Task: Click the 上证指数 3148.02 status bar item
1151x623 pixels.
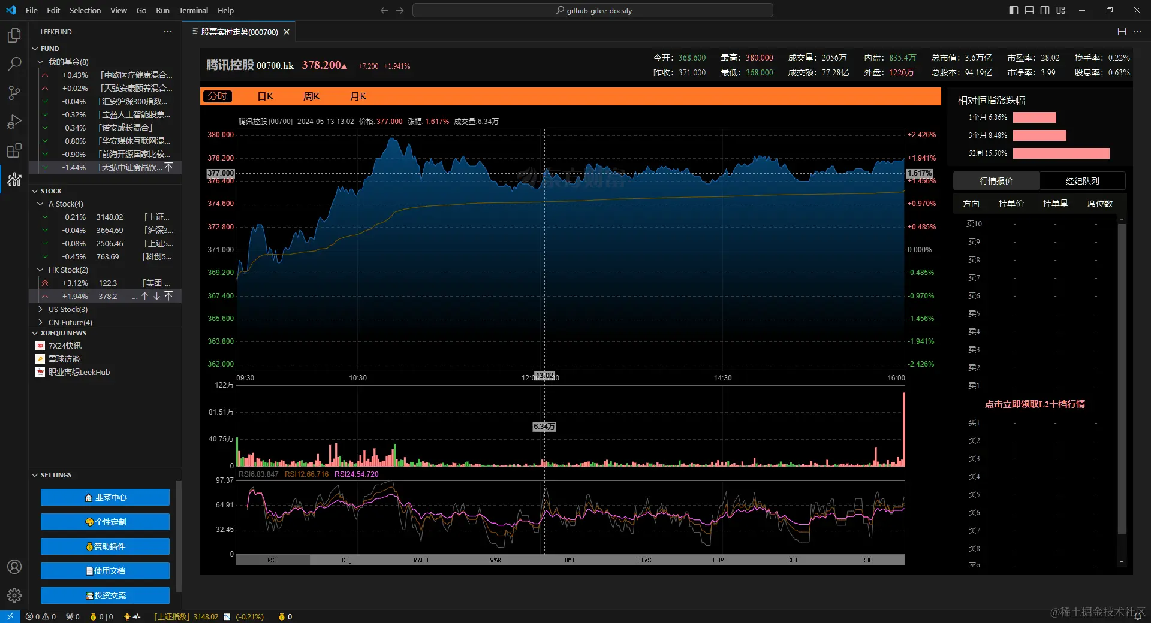Action: coord(209,616)
